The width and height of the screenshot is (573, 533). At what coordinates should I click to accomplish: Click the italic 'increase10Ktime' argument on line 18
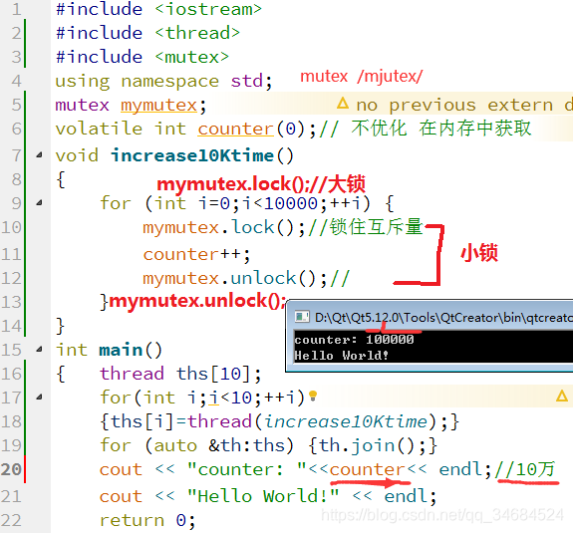pyautogui.click(x=345, y=422)
